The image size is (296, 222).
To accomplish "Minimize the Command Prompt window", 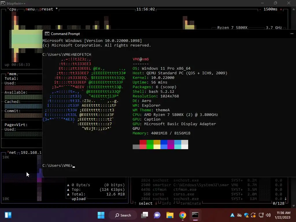I will 292,34.
